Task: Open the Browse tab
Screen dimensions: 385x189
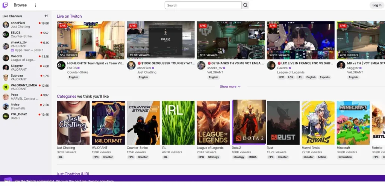Action: [20, 5]
